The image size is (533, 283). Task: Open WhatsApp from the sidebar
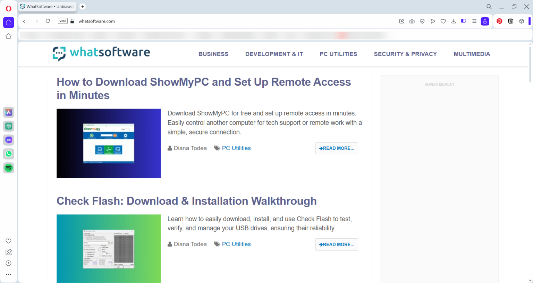[x=9, y=154]
